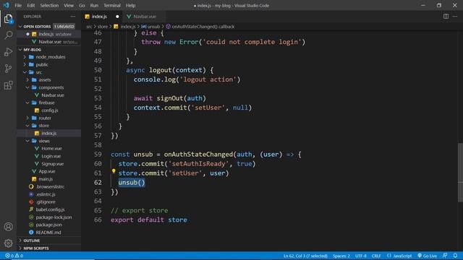Open package.json file
463x260 pixels.
click(x=48, y=225)
